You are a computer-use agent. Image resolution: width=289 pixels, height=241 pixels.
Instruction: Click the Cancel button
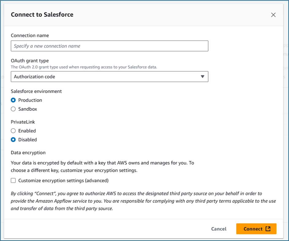(219, 229)
